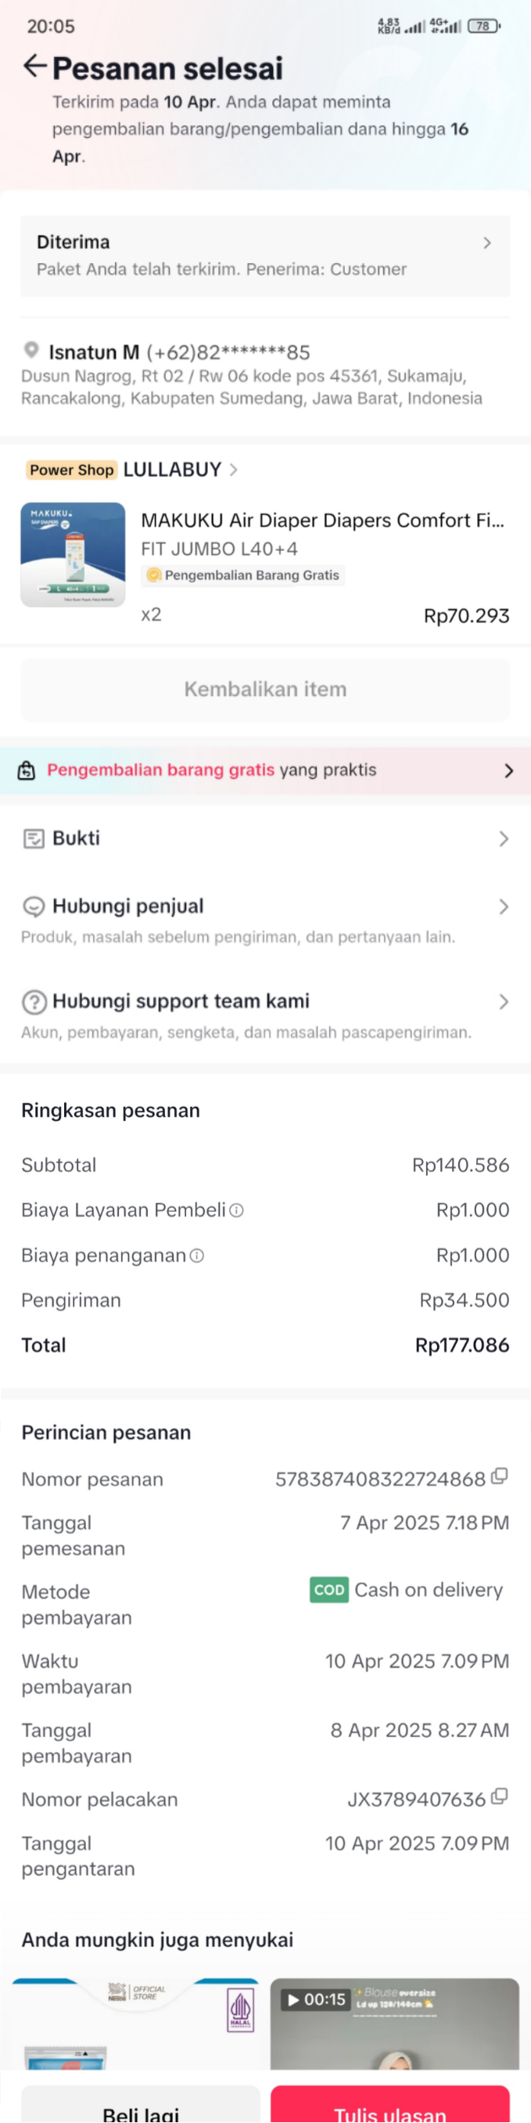Tap the location pin icon by address
Screen dimensions: 531x2123
[31, 350]
